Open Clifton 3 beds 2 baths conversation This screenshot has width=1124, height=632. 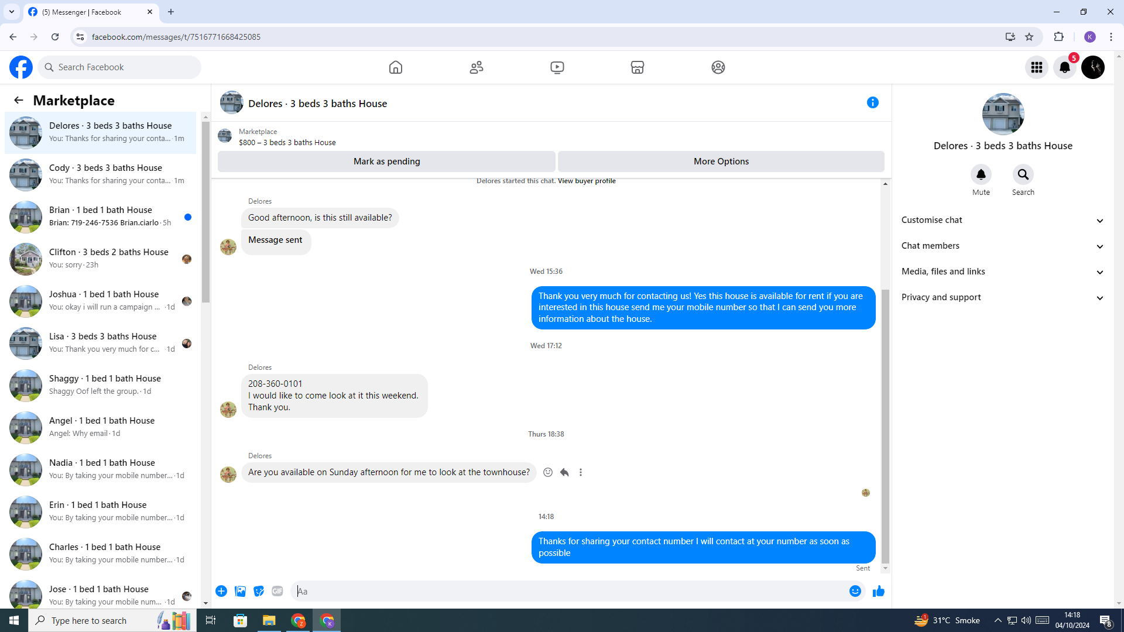(100, 259)
